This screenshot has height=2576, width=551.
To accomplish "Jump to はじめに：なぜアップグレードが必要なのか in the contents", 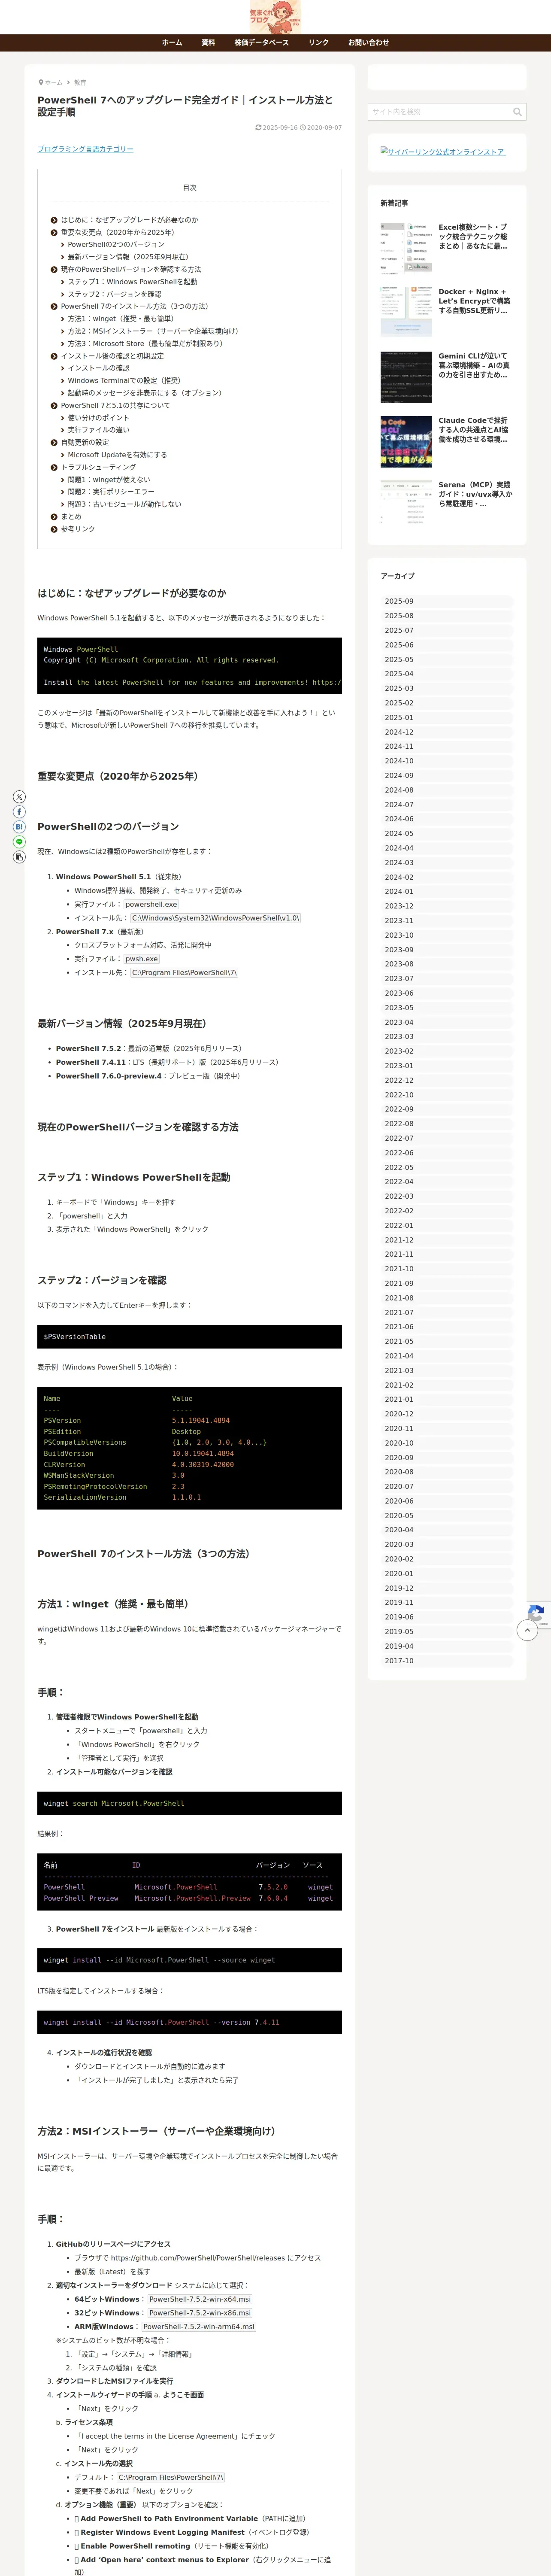I will 129,220.
